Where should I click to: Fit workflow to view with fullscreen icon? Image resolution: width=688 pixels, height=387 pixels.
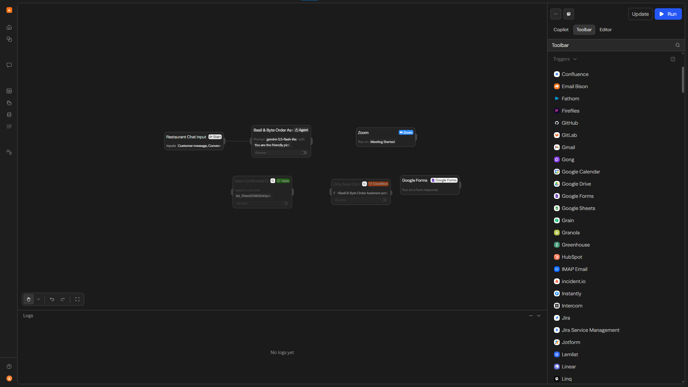click(x=77, y=299)
